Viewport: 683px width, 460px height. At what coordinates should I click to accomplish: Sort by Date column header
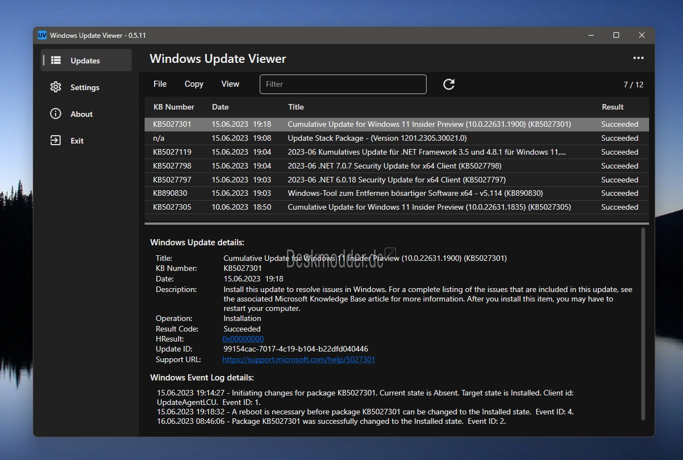click(220, 107)
